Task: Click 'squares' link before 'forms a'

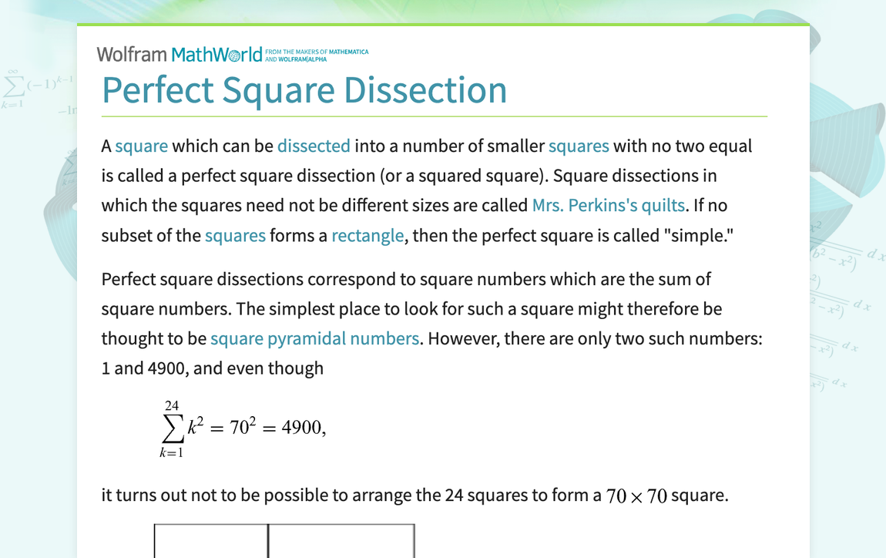Action: pyautogui.click(x=235, y=235)
